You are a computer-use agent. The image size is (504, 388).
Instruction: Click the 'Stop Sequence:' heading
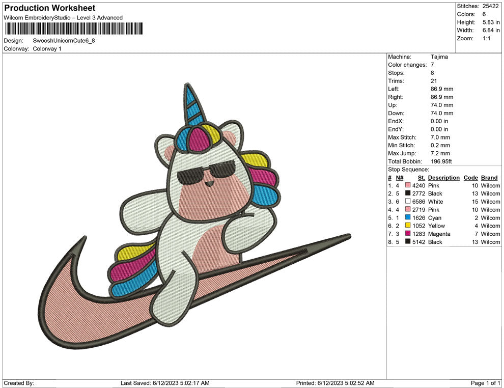pos(408,170)
